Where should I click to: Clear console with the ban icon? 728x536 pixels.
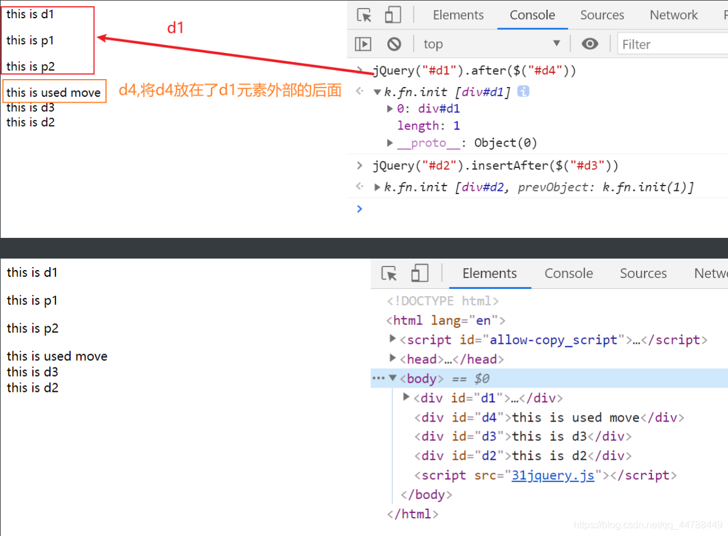[394, 44]
